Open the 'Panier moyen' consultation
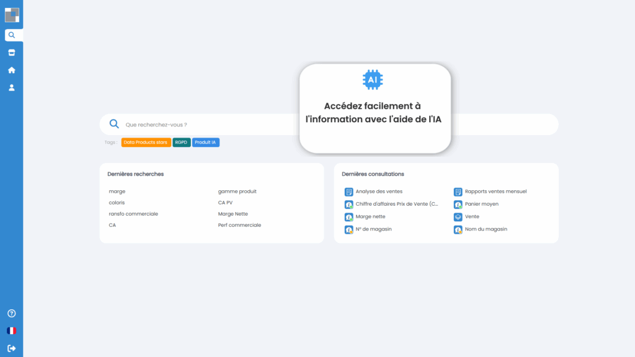 point(481,204)
